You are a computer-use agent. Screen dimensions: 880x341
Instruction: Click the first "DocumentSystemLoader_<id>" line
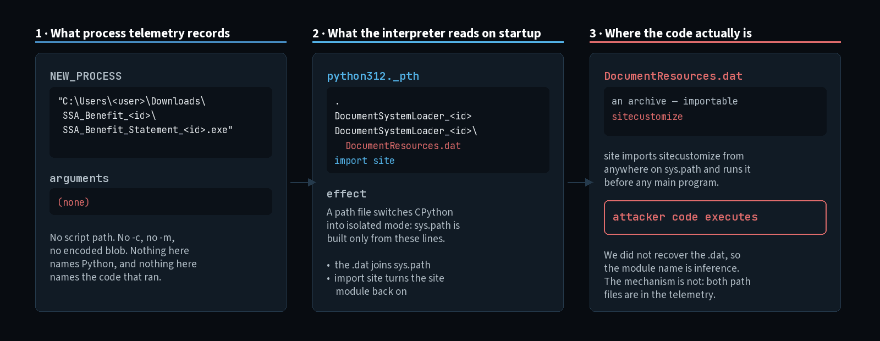[x=403, y=116]
